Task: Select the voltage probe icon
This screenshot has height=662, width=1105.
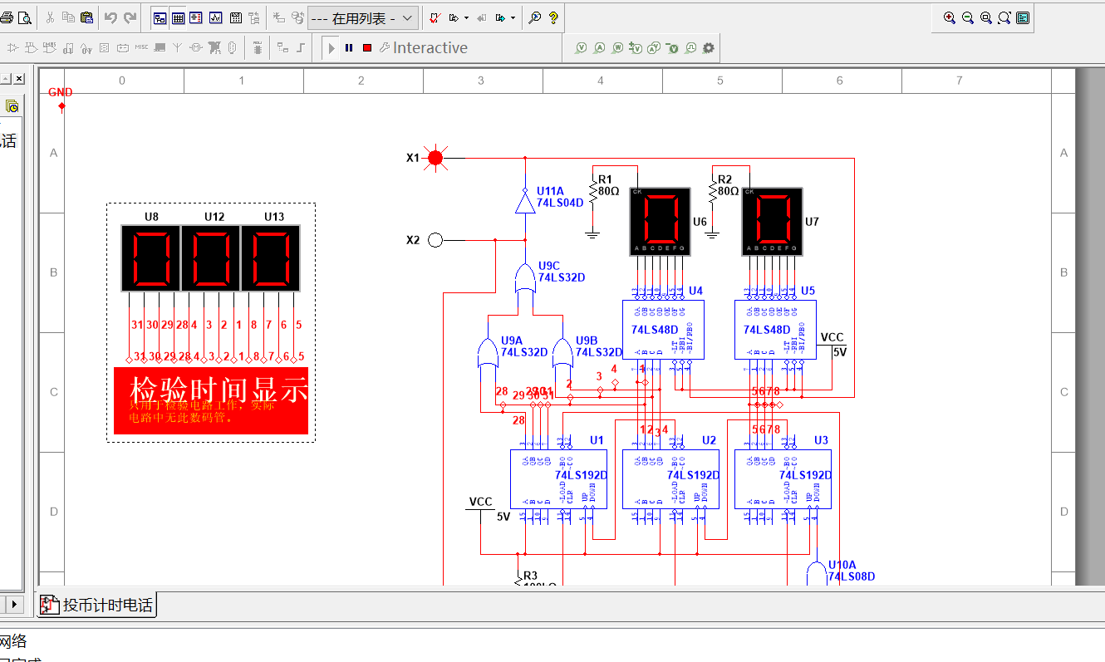Action: pos(581,47)
